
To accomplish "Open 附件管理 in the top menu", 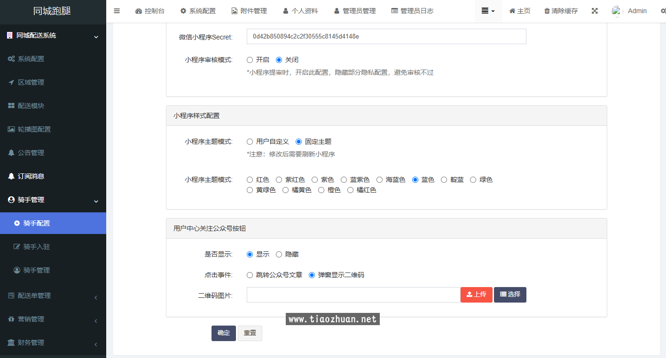I will (249, 11).
